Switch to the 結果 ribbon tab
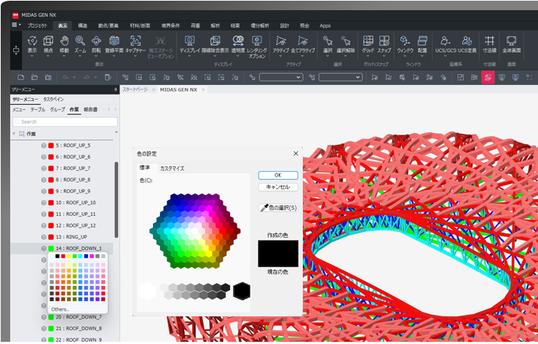Screen dimensions: 538x344 click(235, 25)
